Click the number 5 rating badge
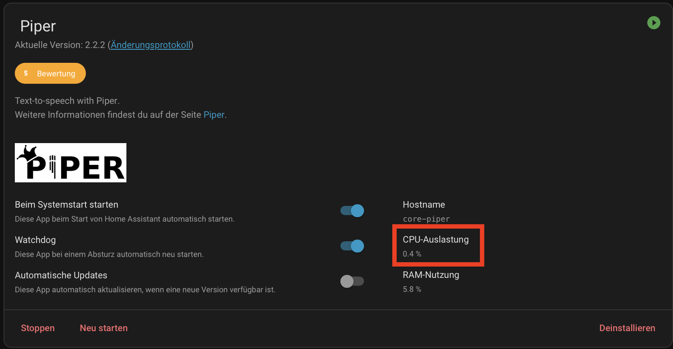 [x=26, y=73]
